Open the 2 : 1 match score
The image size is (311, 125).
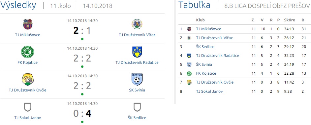pos(82,31)
